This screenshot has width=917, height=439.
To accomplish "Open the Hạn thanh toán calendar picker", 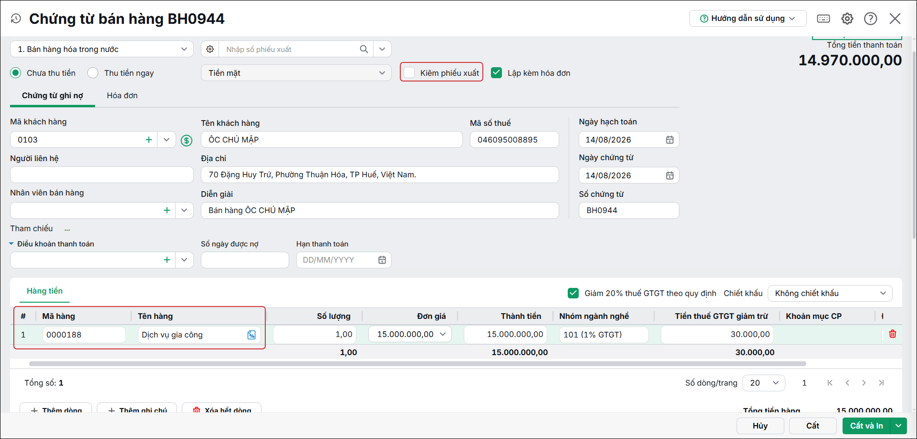I will pos(382,260).
